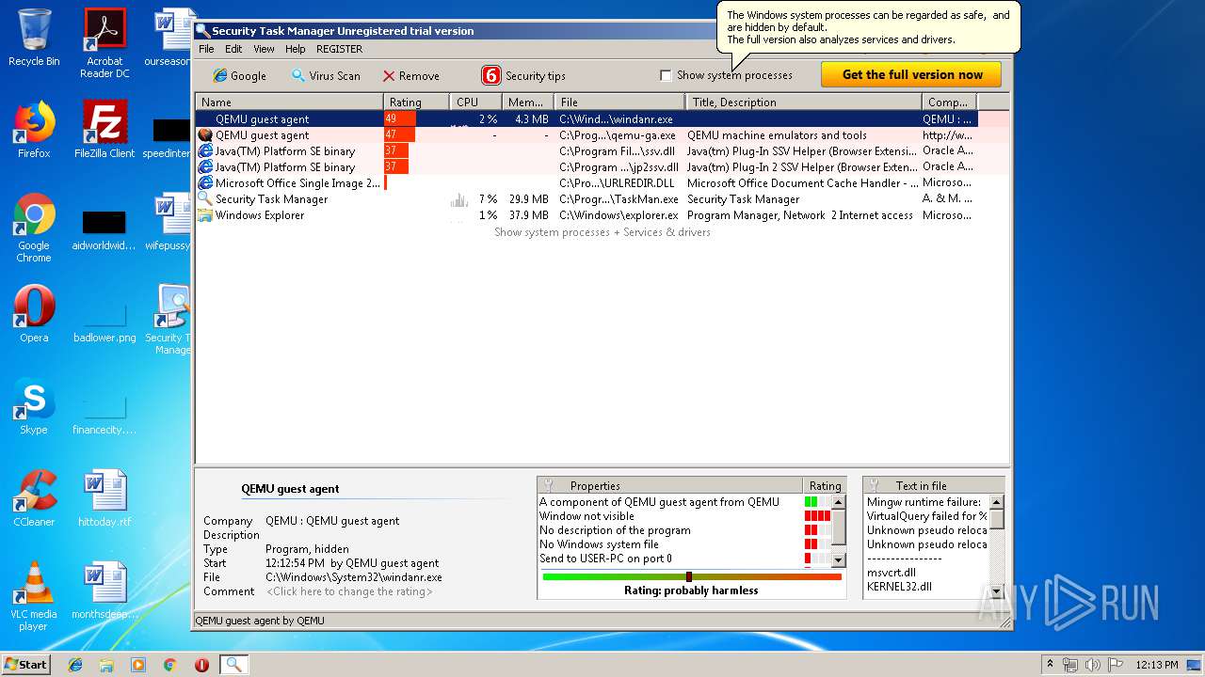Sort by Title, Description column header

click(x=804, y=102)
